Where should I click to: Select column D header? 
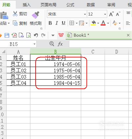pyautogui.click(x=117, y=52)
